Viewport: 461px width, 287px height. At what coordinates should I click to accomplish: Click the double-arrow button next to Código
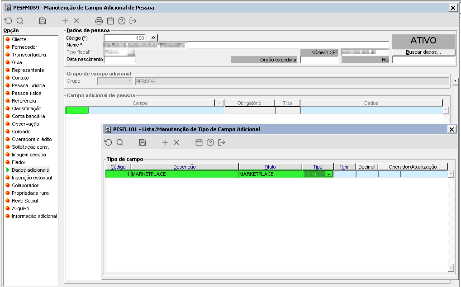coord(153,38)
